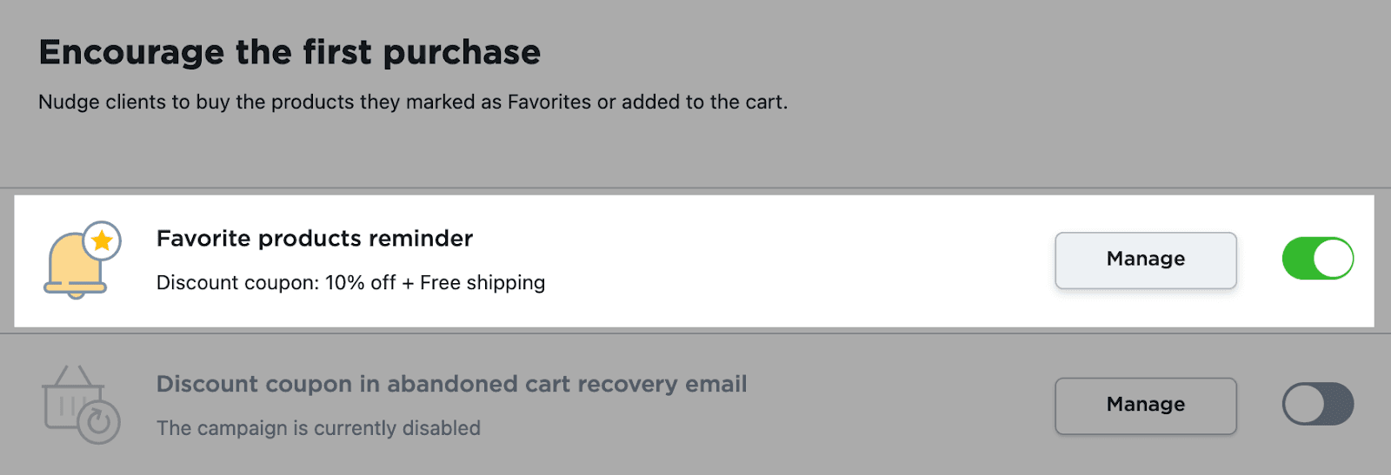Enable the abandoned cart recovery email toggle
Screen dimensions: 1391x475
[1317, 405]
